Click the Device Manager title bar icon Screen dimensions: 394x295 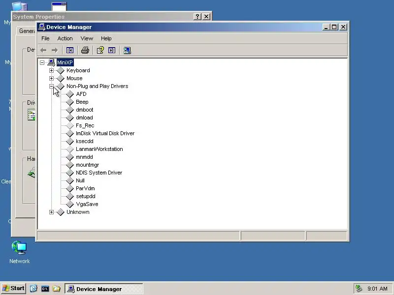pos(42,27)
